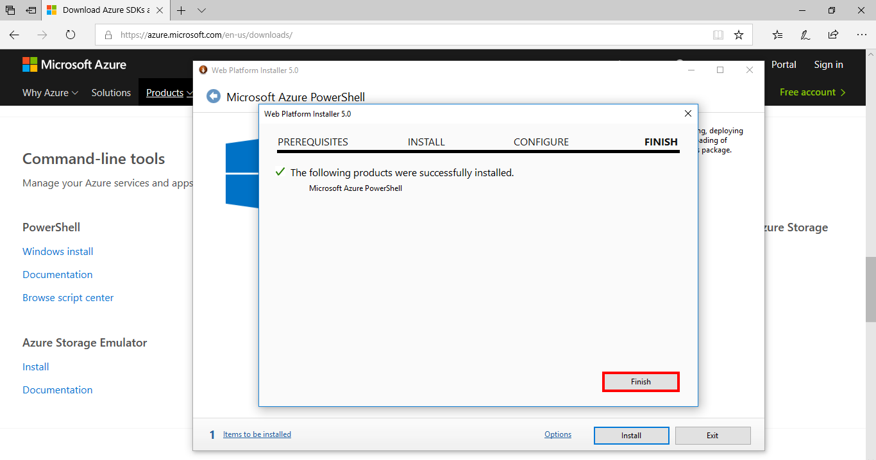Viewport: 876px width, 460px height.
Task: Expand the Why Azure menu
Action: 51,93
